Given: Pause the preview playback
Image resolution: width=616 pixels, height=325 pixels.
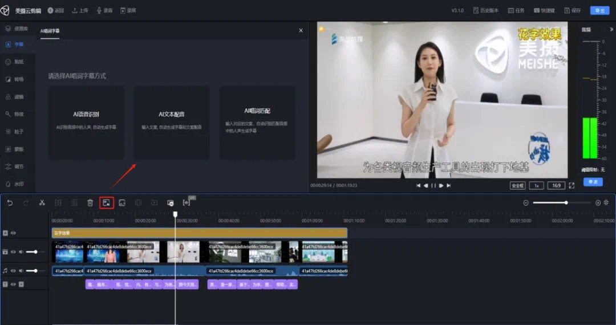Looking at the screenshot, I should click(x=433, y=186).
